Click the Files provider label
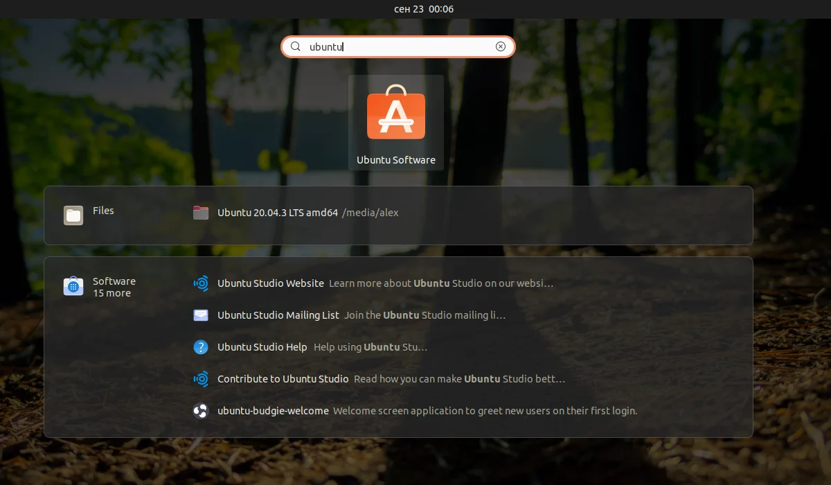 [x=103, y=211]
